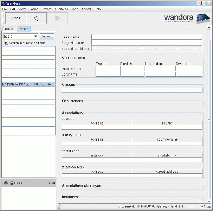The height and width of the screenshot is (211, 213).
Task: Click the English Display name variant field
Action: click(108, 69)
